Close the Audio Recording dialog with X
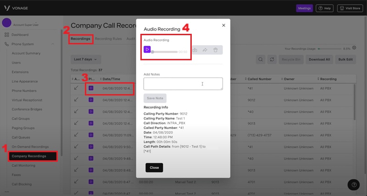367x196 pixels. pyautogui.click(x=223, y=26)
